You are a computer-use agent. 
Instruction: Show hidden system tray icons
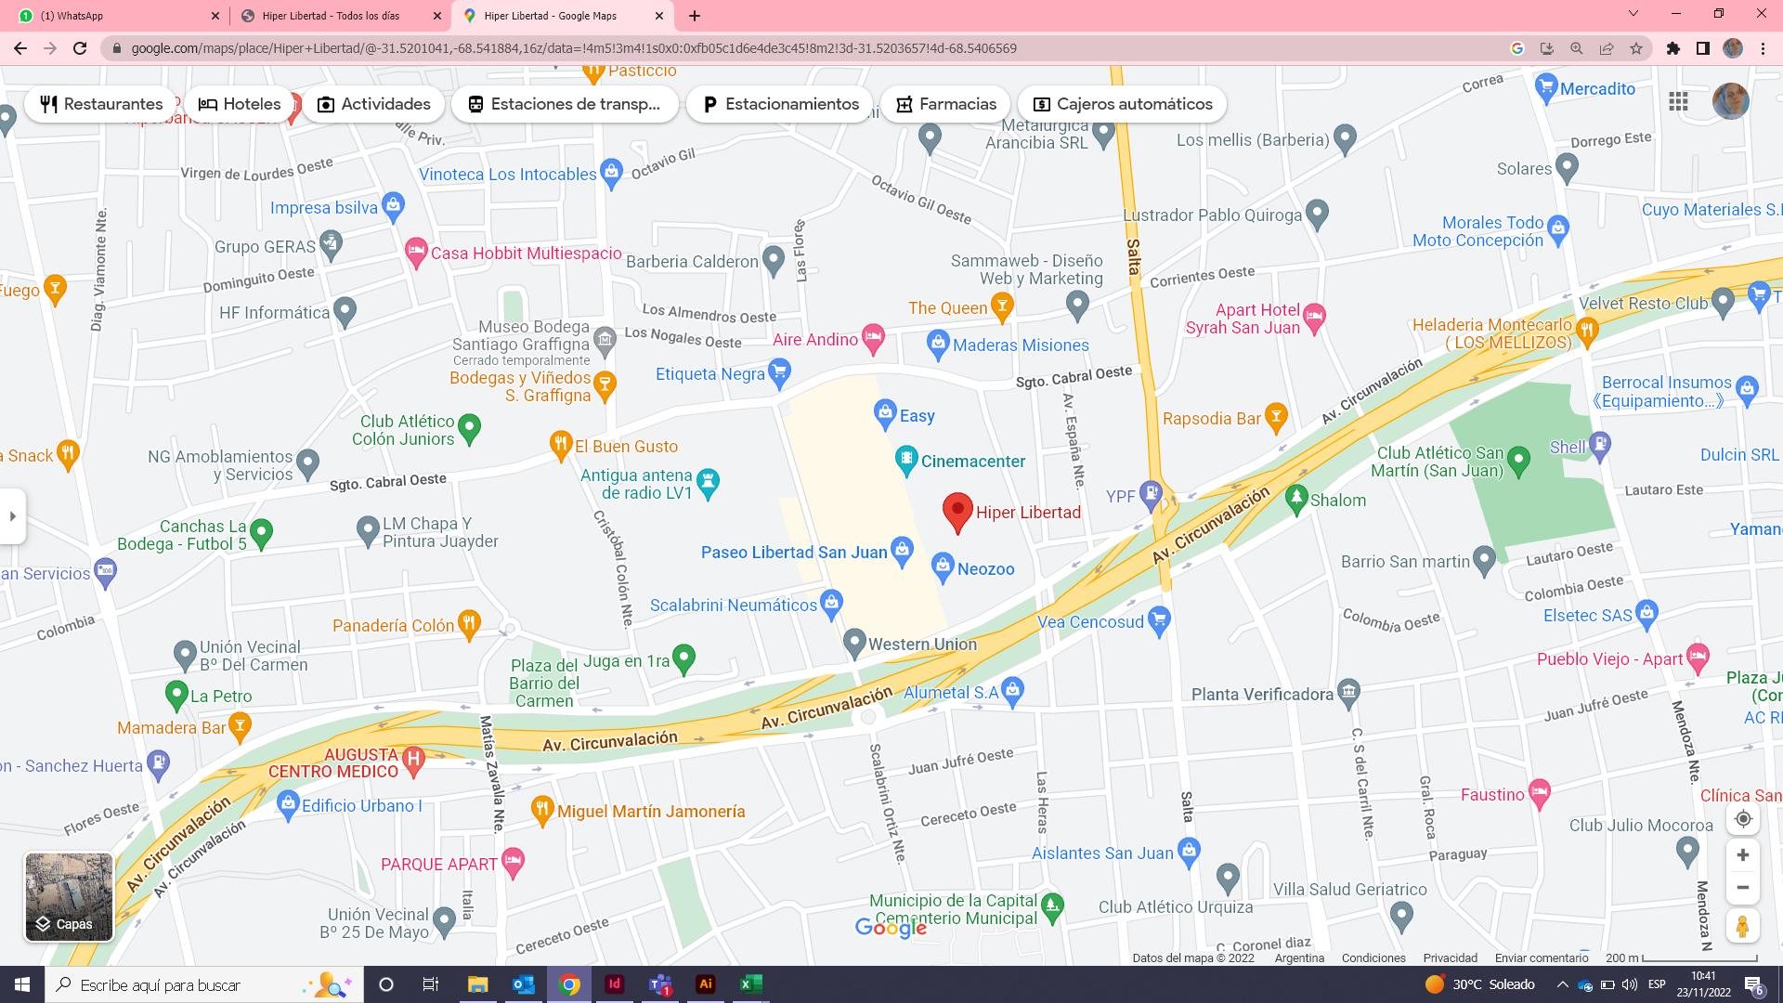[x=1562, y=984]
